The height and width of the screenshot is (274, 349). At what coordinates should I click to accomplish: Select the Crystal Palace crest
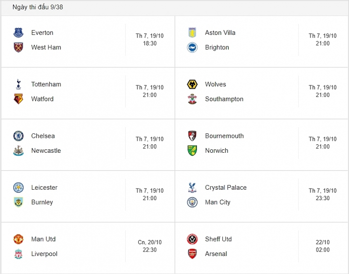pyautogui.click(x=192, y=188)
